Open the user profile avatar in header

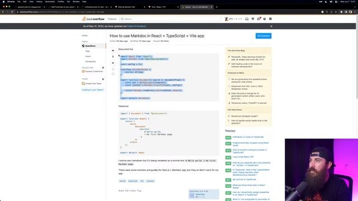(x=227, y=19)
